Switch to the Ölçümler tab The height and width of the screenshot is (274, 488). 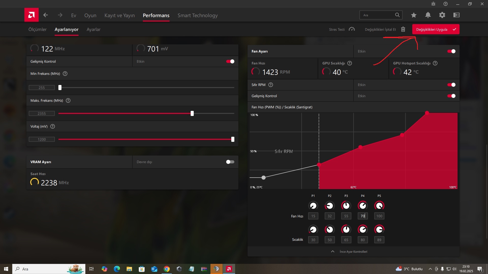click(37, 29)
